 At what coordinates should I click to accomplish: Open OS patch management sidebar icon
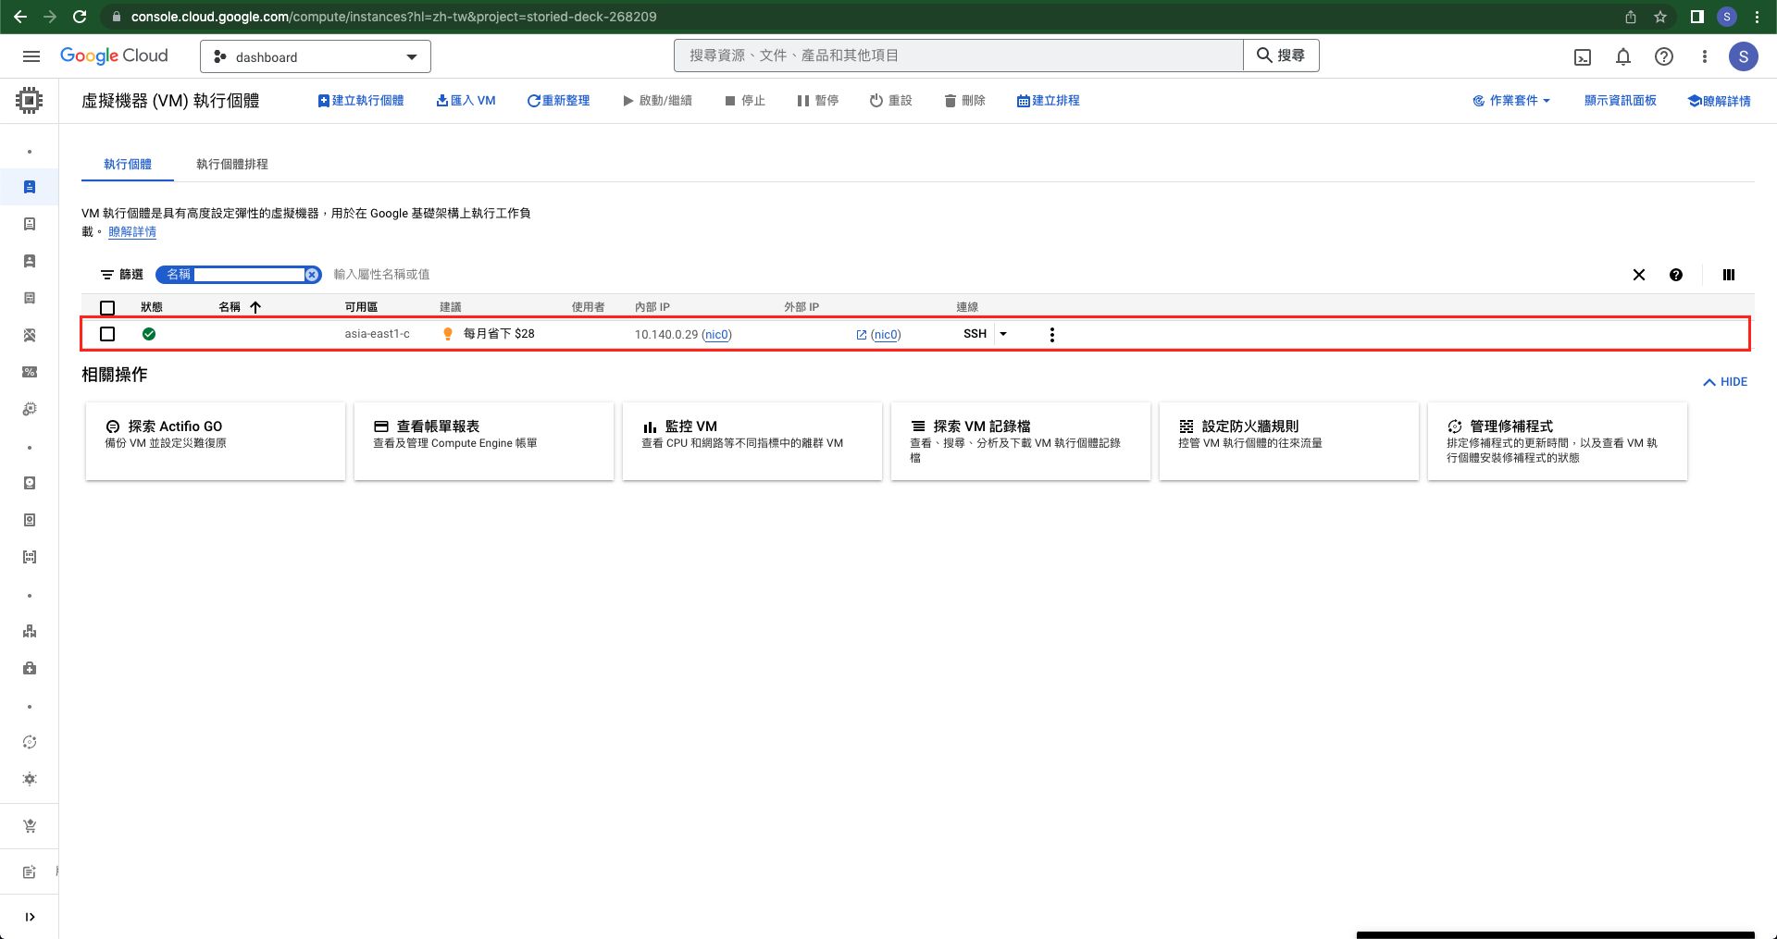pyautogui.click(x=30, y=742)
